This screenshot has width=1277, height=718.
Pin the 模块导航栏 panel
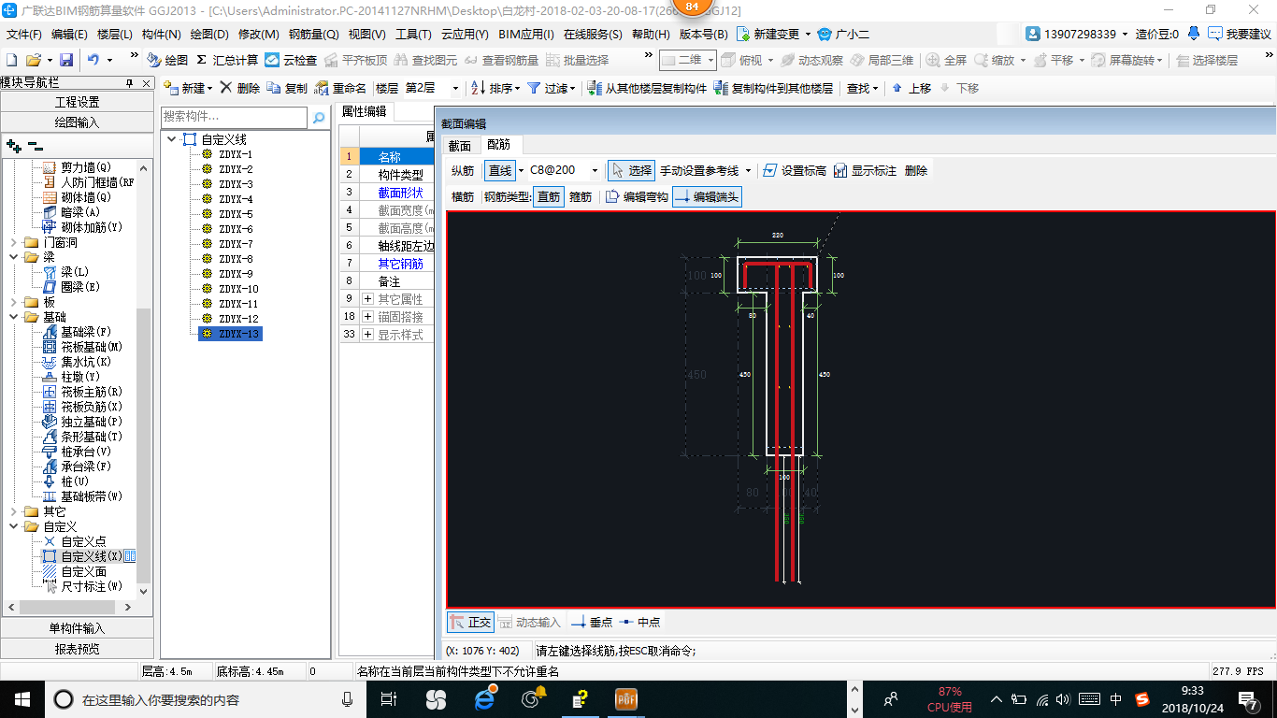130,83
